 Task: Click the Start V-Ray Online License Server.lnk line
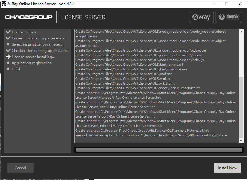[x=155, y=105]
